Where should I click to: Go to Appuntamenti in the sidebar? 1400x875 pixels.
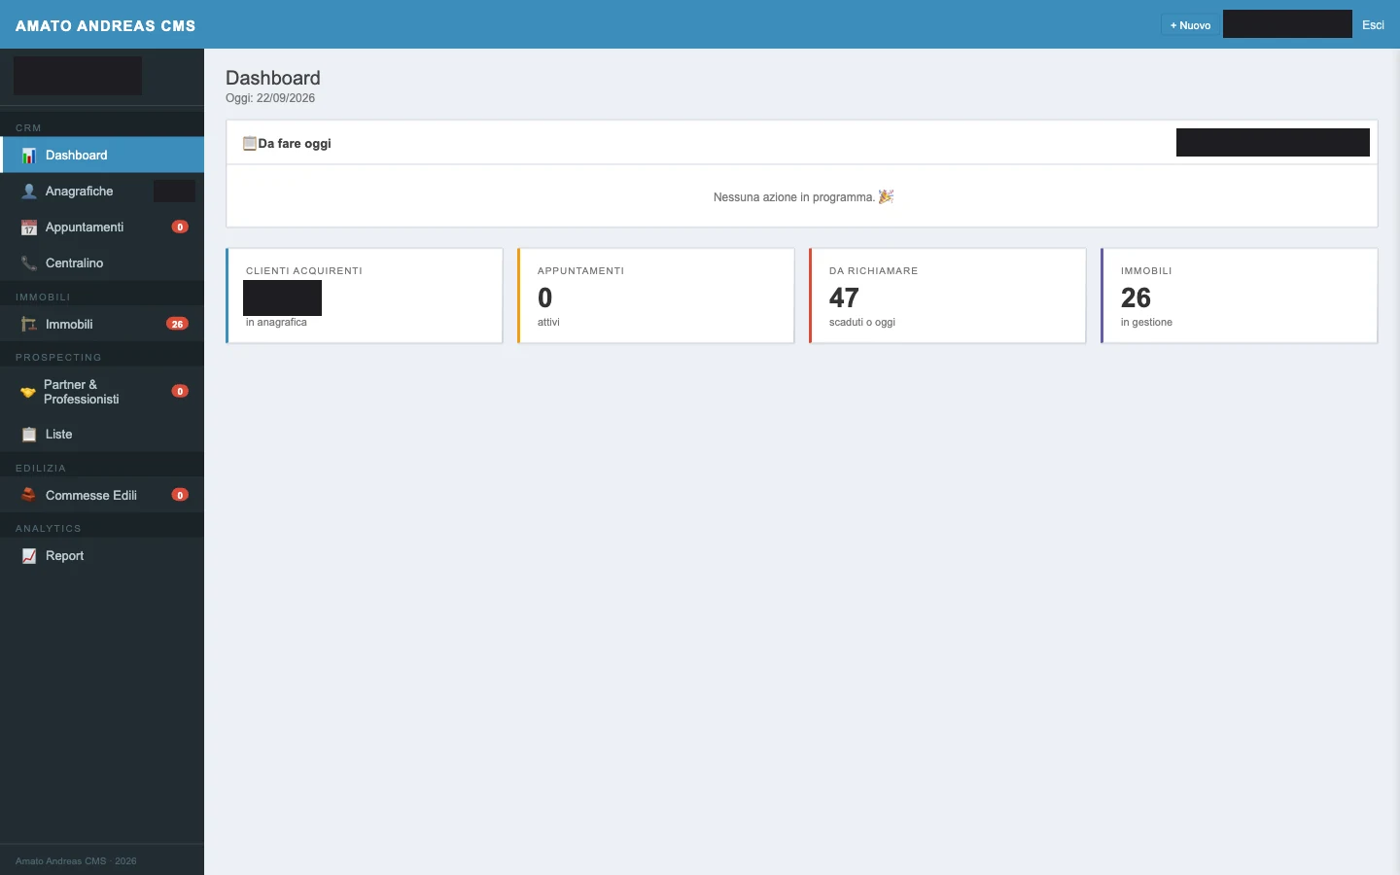102,227
